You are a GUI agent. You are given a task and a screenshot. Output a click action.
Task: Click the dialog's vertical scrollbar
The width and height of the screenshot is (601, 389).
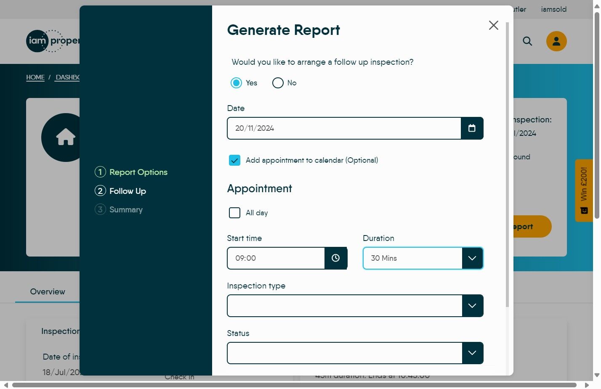point(507,164)
